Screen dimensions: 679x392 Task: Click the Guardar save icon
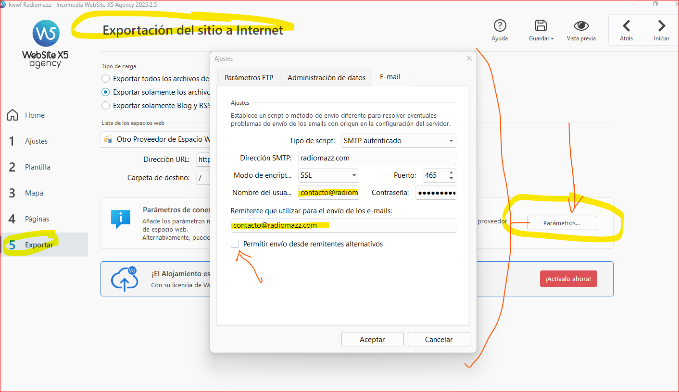click(x=541, y=26)
